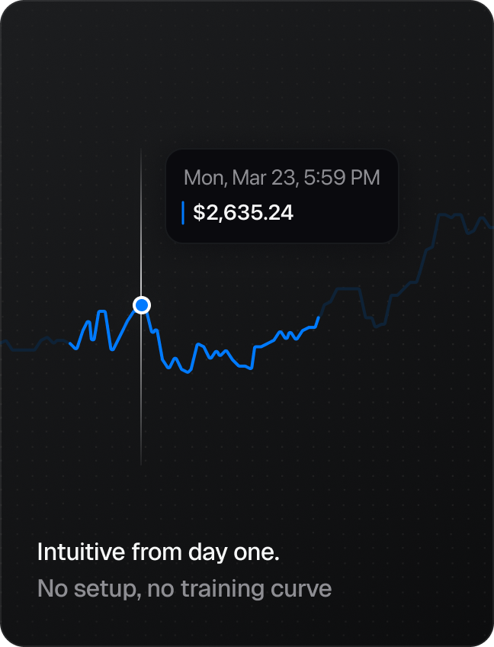Click the highest peak of the dimmed line
The height and width of the screenshot is (647, 494).
(x=445, y=215)
